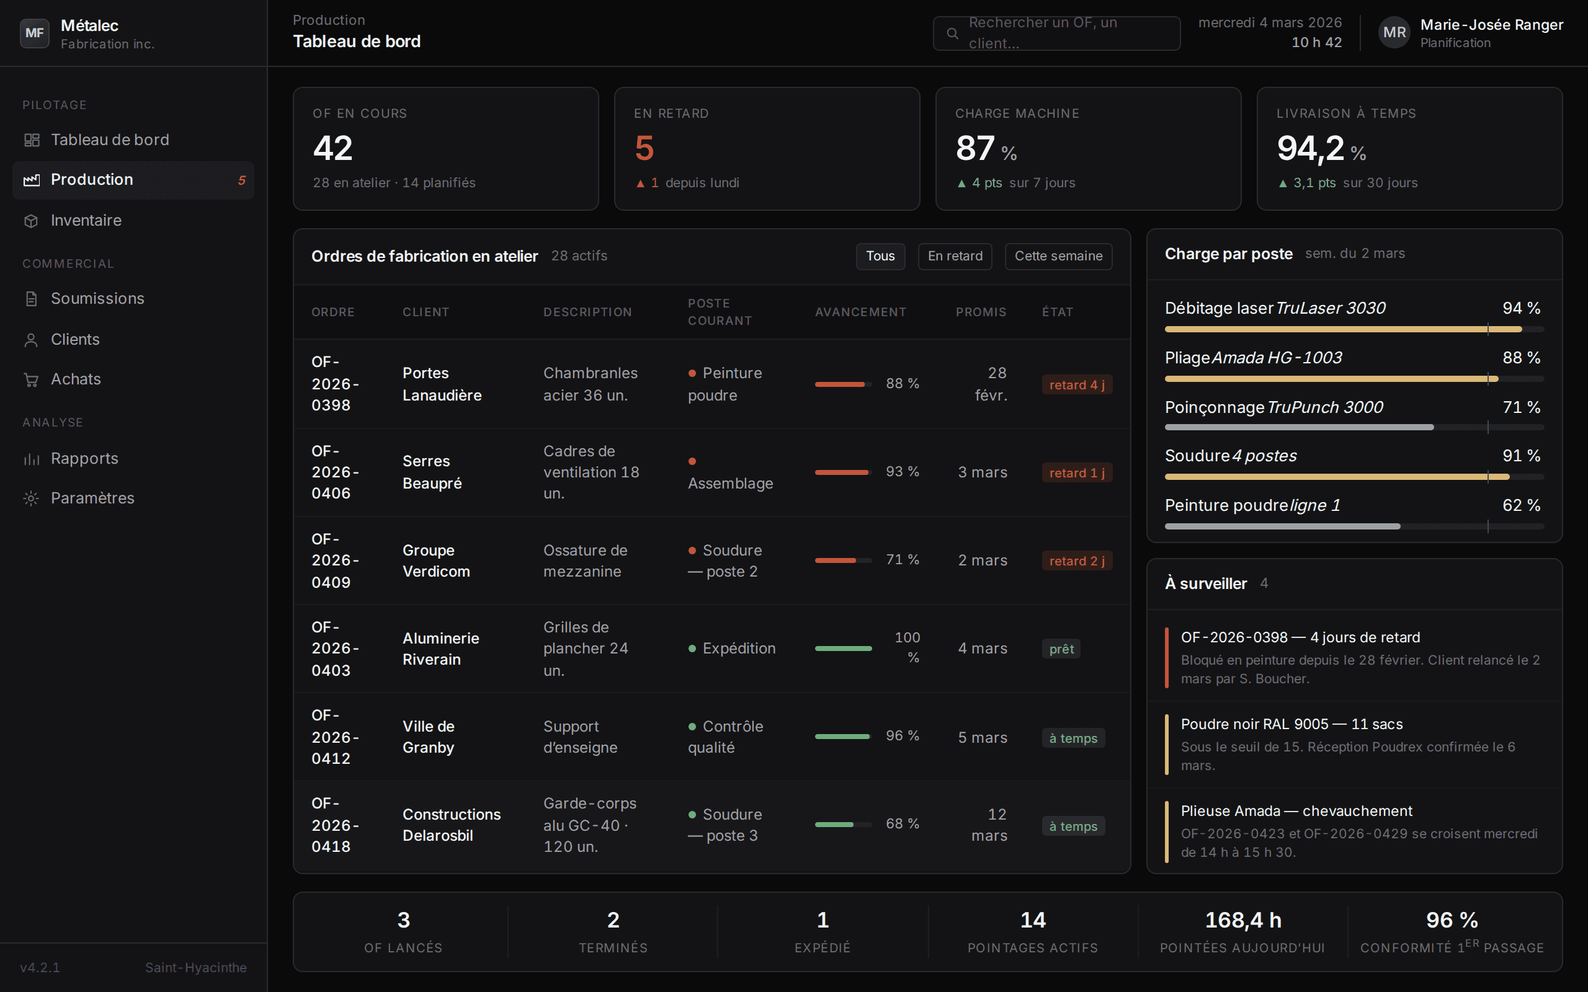Viewport: 1588px width, 992px height.
Task: Navigate to Achats
Action: click(133, 379)
